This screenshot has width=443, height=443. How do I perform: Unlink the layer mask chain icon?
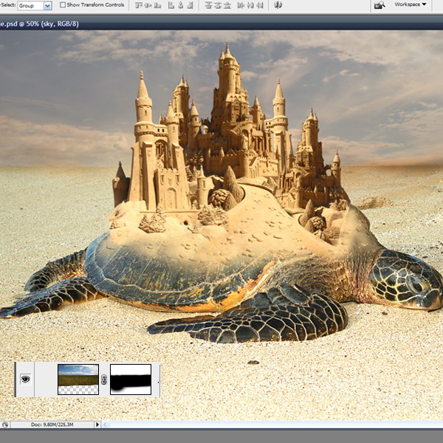click(x=103, y=380)
